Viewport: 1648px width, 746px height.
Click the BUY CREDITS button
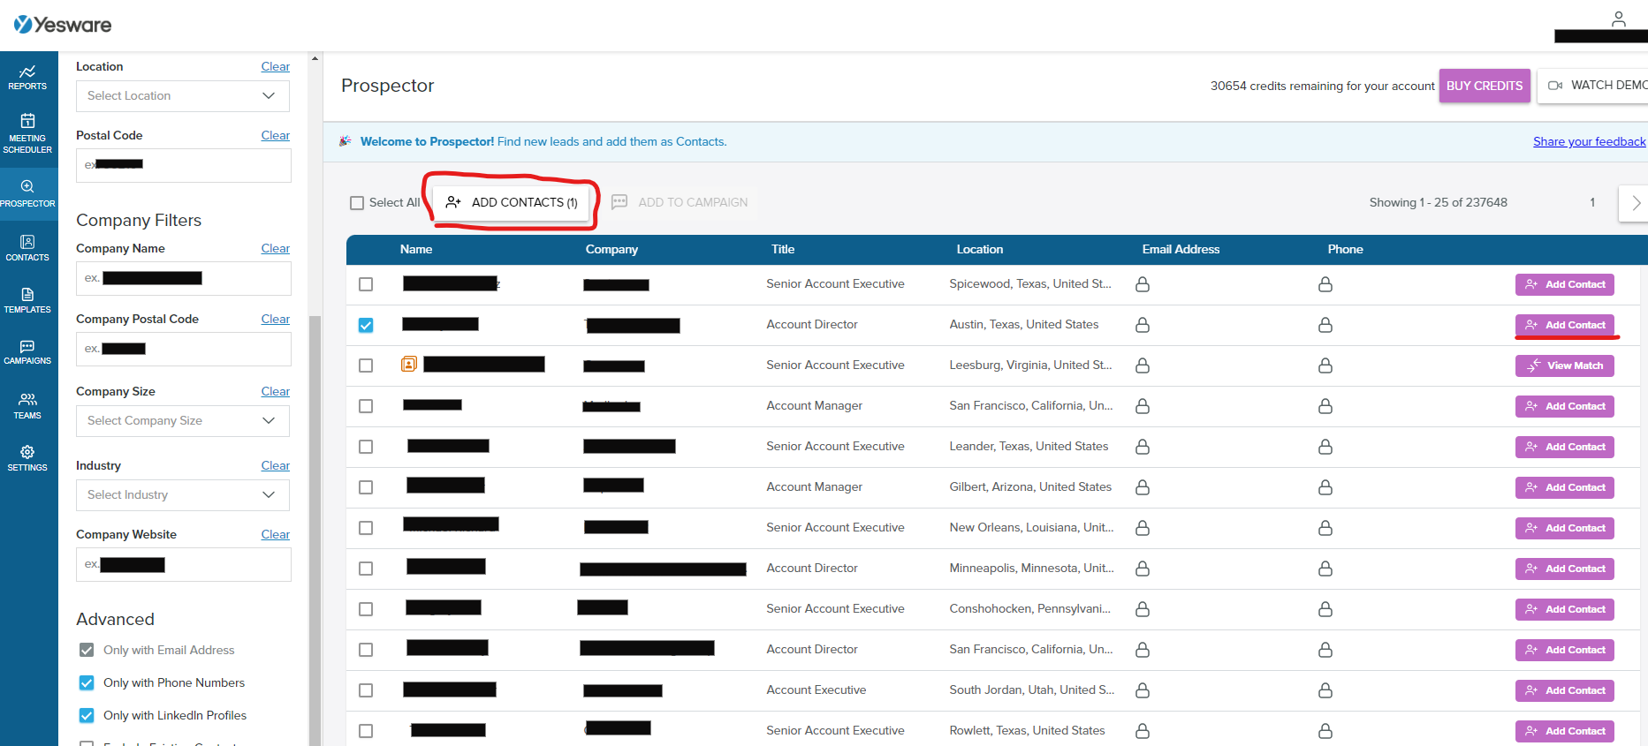pos(1485,86)
